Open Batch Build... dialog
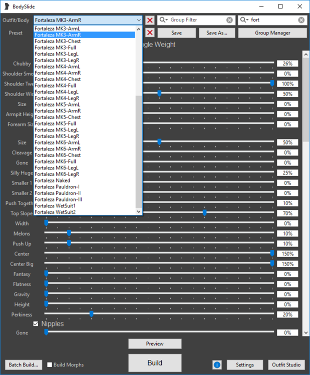This screenshot has height=375, width=310. pyautogui.click(x=24, y=364)
